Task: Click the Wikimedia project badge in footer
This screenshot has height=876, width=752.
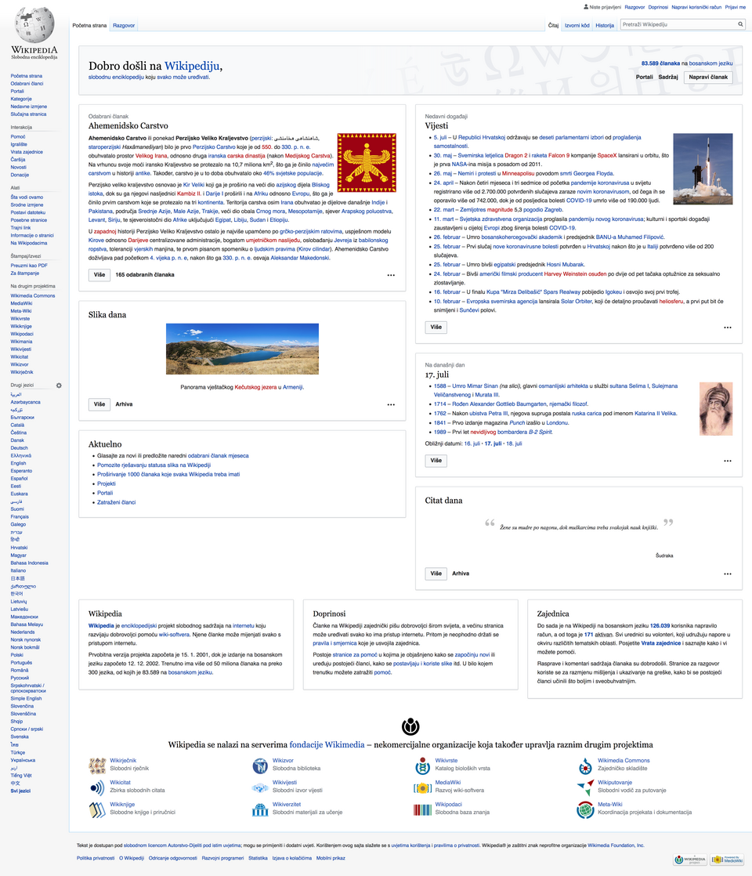Action: pos(691,860)
